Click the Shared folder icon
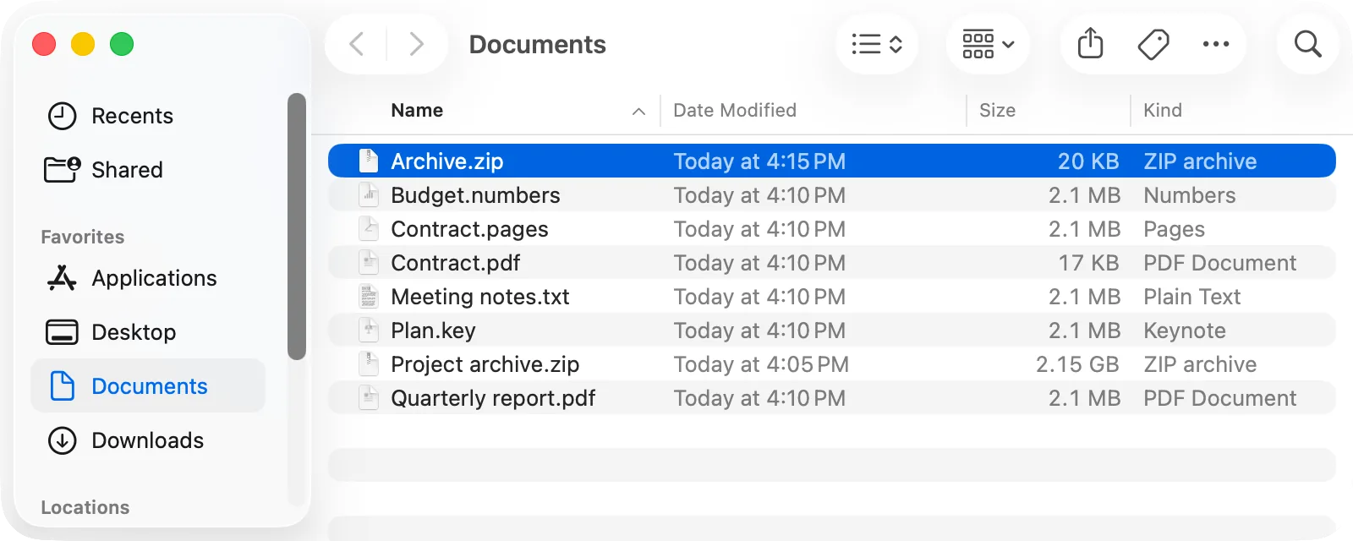The width and height of the screenshot is (1353, 541). pos(62,169)
